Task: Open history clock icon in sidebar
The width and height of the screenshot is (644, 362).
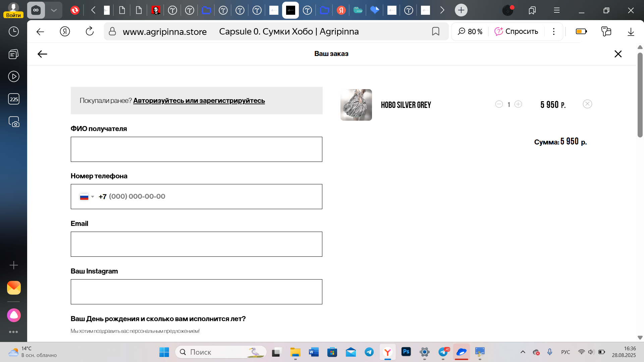Action: pyautogui.click(x=13, y=32)
